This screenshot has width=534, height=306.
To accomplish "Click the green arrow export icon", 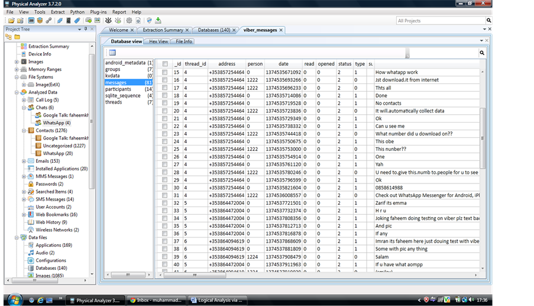I will [89, 21].
